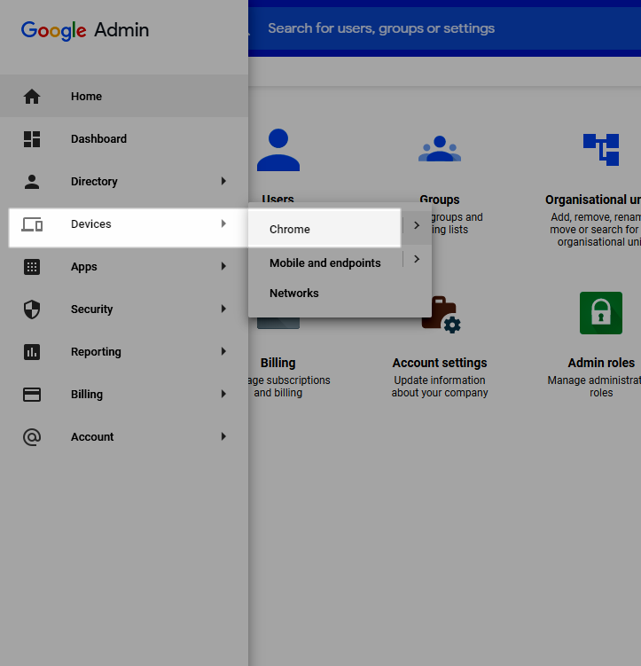The image size is (641, 666).
Task: Click the Security shield icon
Action: tap(32, 309)
